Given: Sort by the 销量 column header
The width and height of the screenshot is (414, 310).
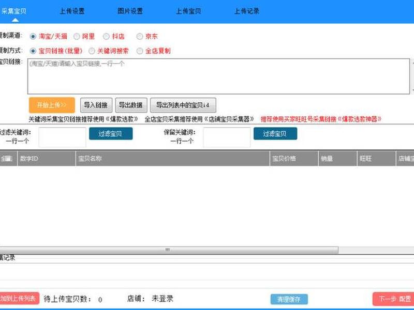Looking at the screenshot, I should (338, 159).
